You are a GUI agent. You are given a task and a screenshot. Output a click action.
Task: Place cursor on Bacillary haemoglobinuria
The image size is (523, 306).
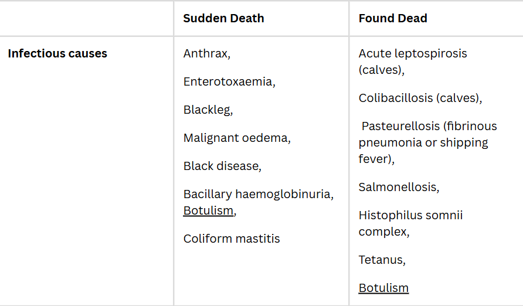pos(257,194)
